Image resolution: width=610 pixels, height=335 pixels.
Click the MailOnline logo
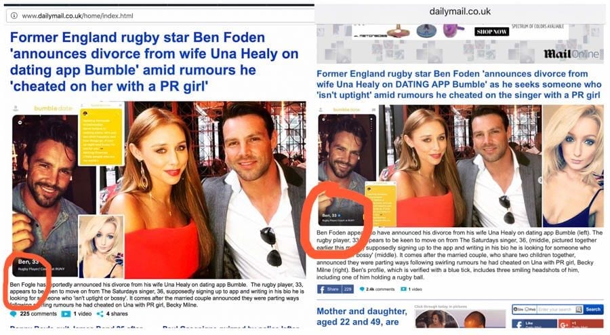pos(571,54)
